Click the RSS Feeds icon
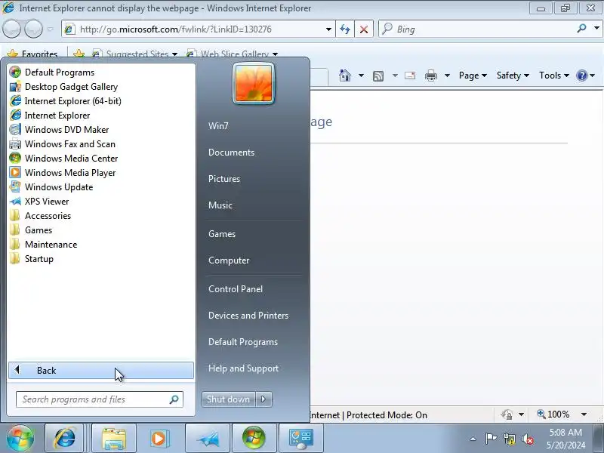 [x=378, y=76]
